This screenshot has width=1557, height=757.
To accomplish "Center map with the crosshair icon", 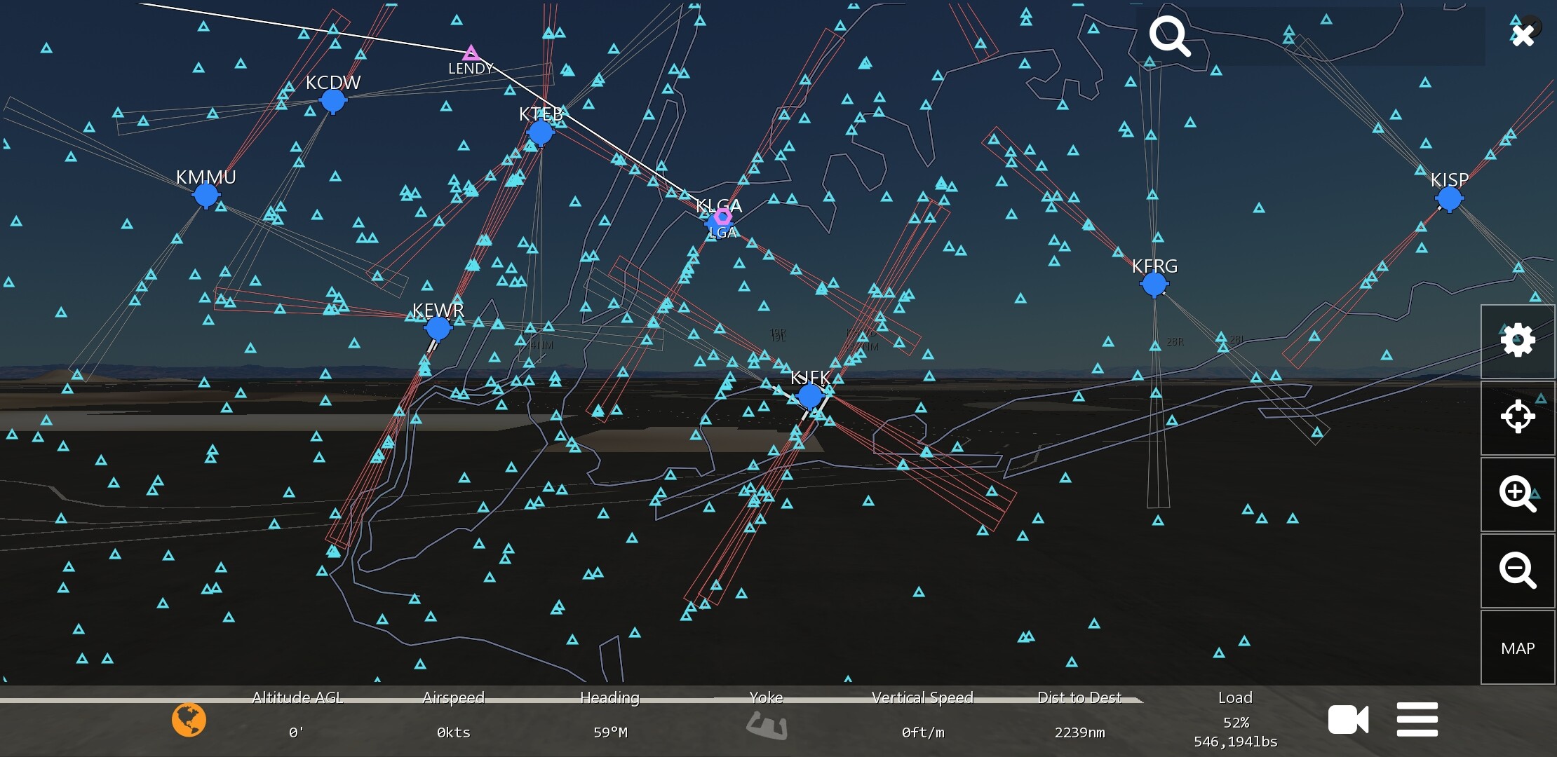I will [x=1517, y=417].
